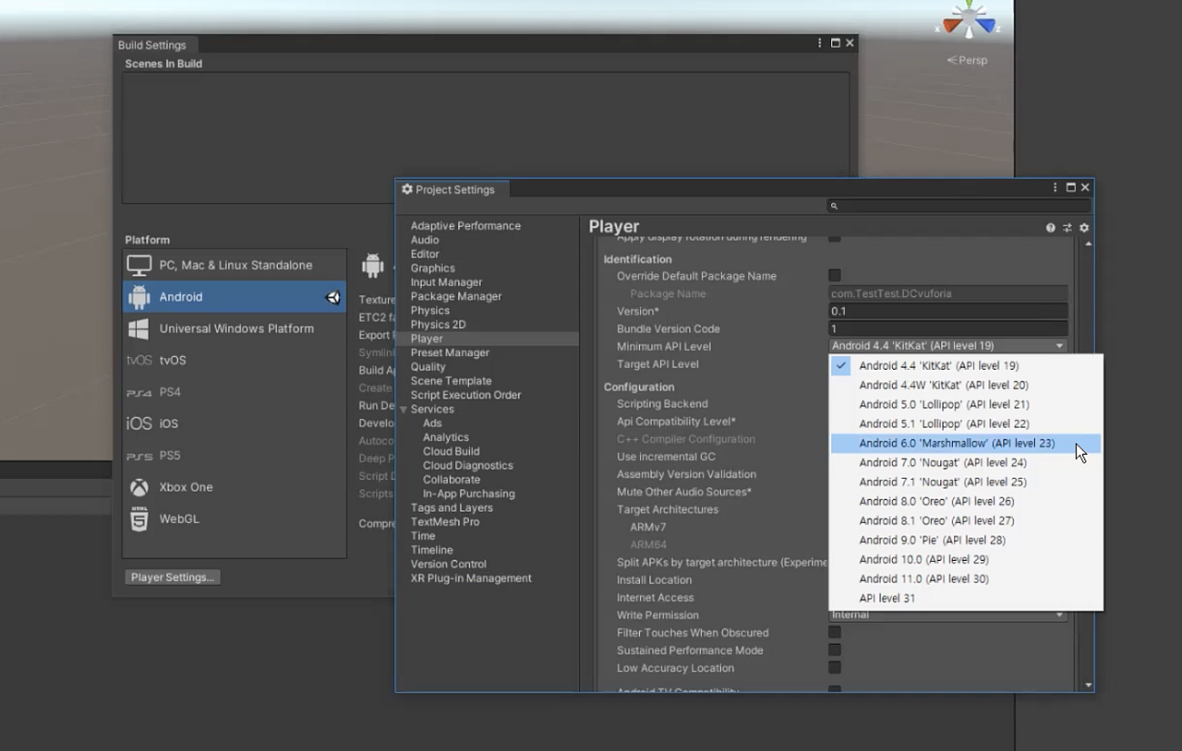Toggle Filter Touches When Obscured checkbox
The image size is (1182, 751).
835,633
